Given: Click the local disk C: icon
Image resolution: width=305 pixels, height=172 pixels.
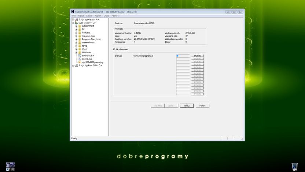Looking at the screenshot, I should [76, 23].
